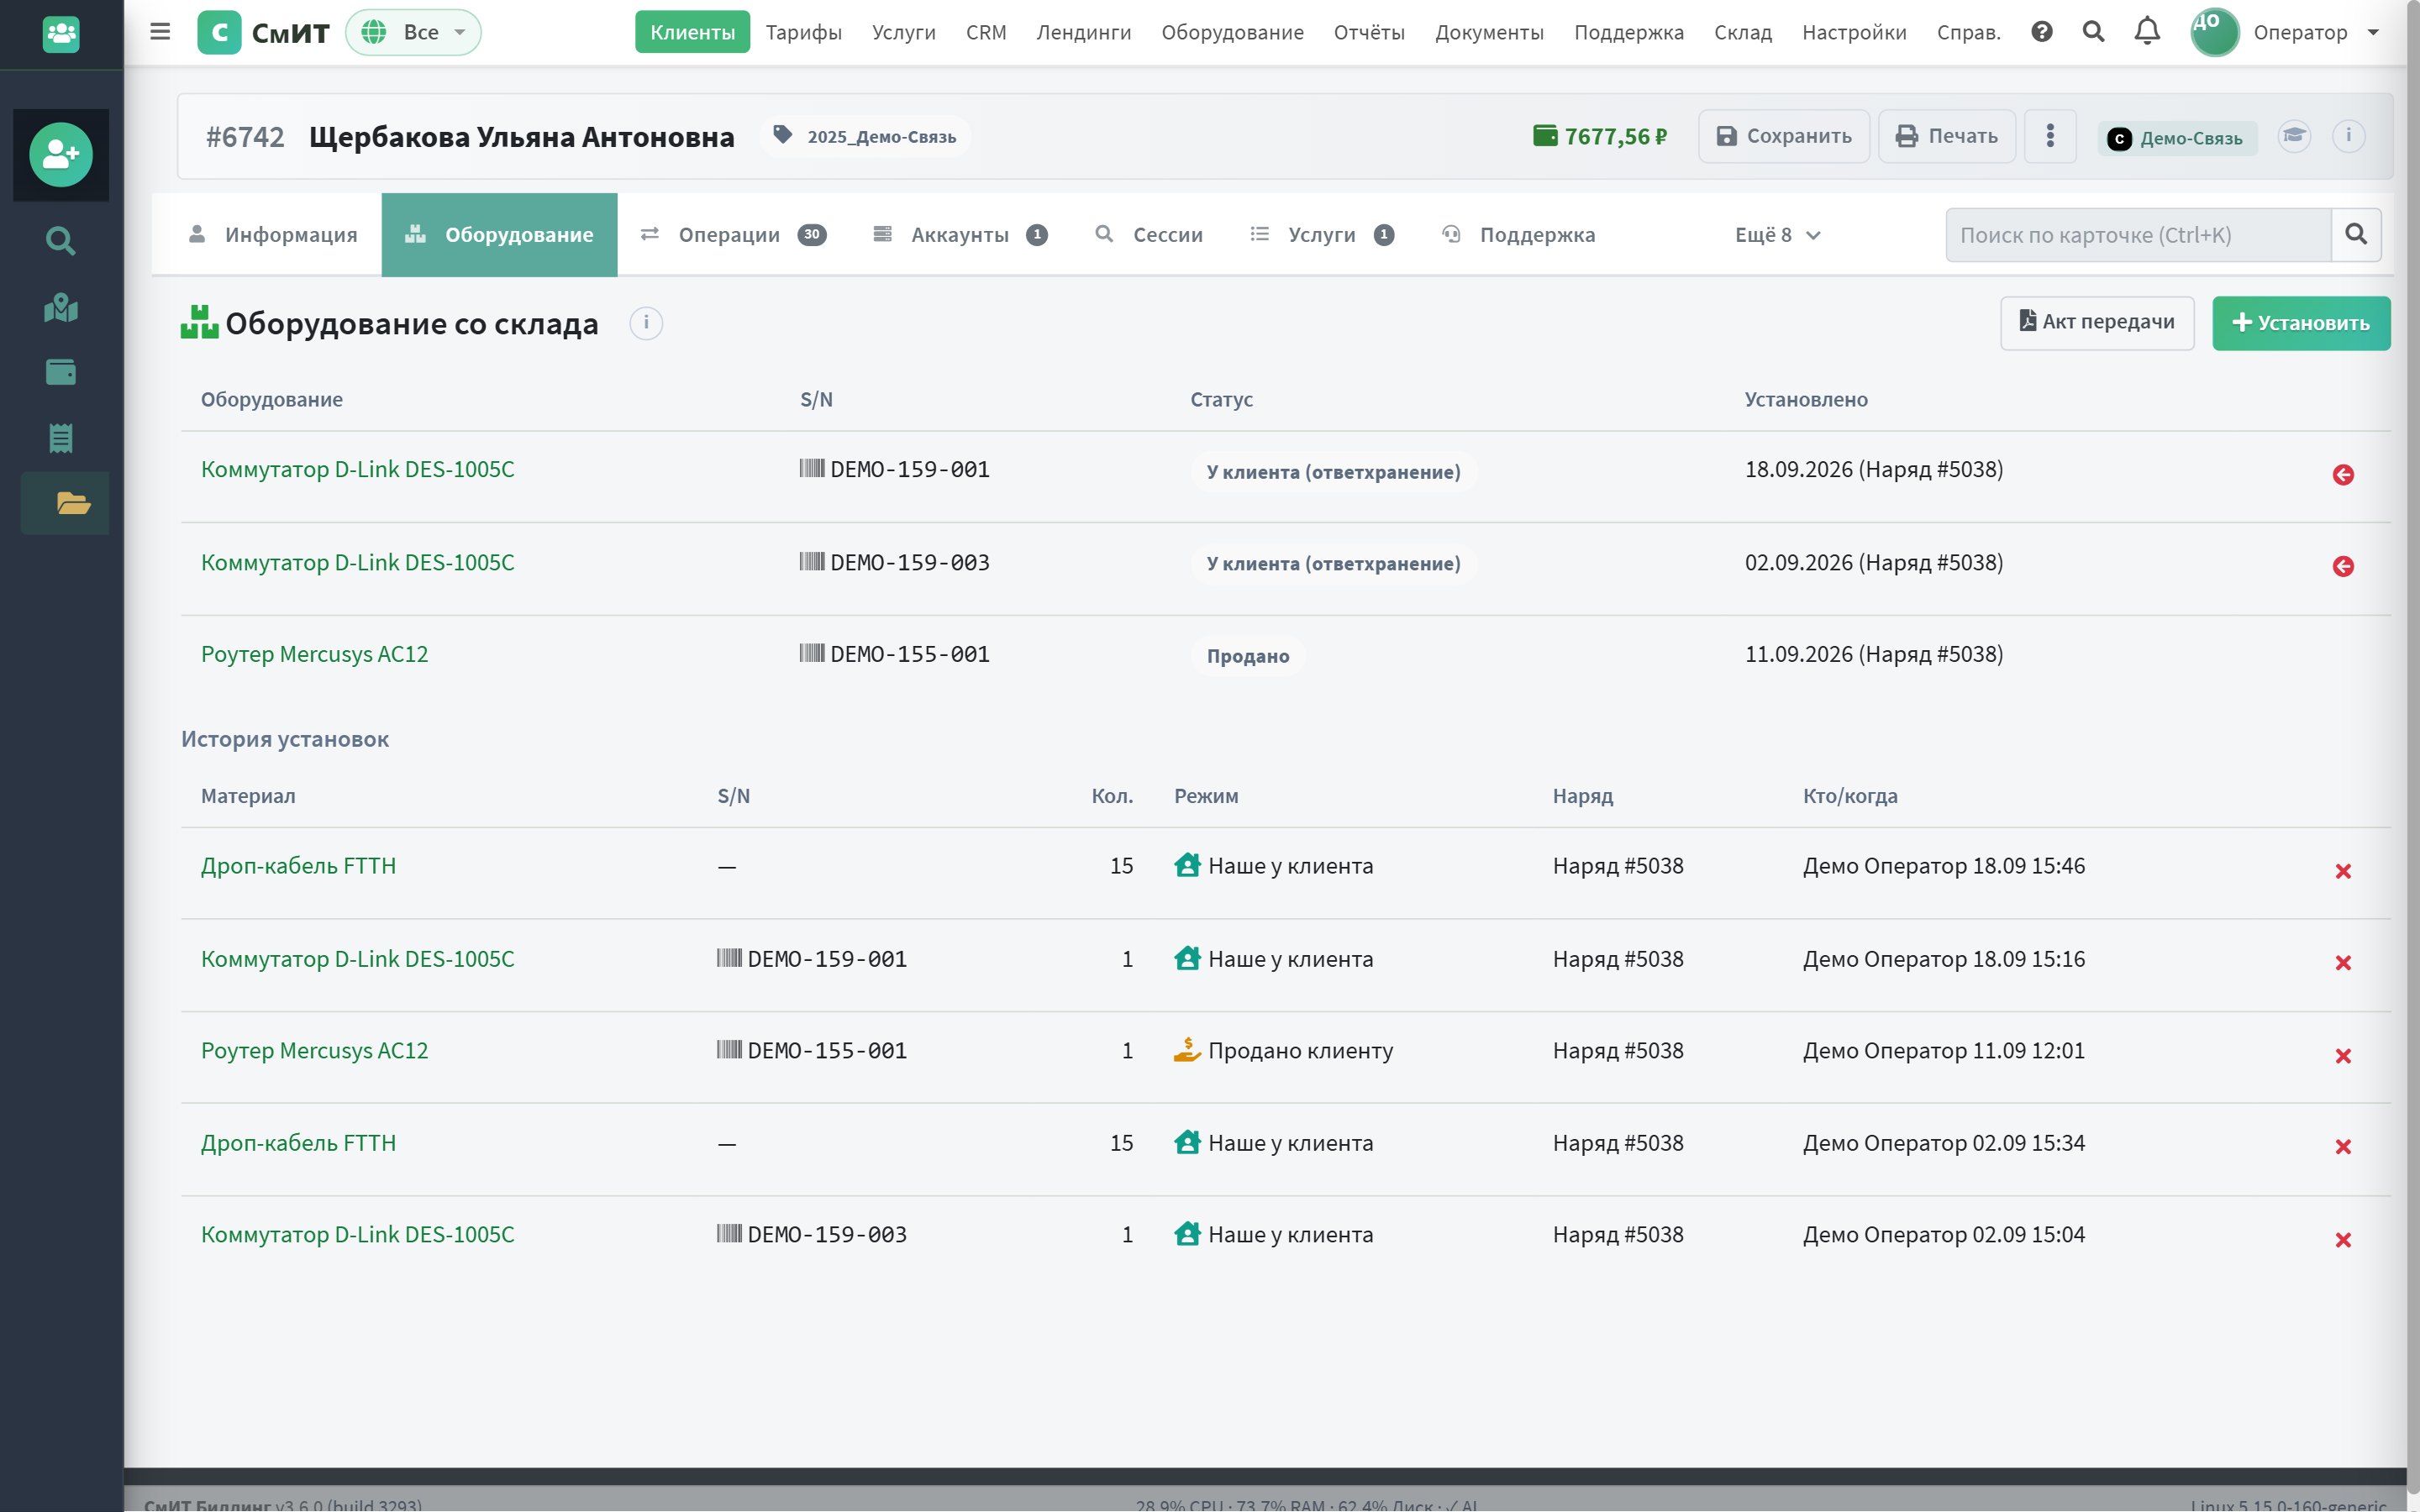Focus the Поиск по карточке input field
This screenshot has width=2420, height=1512.
2138,235
